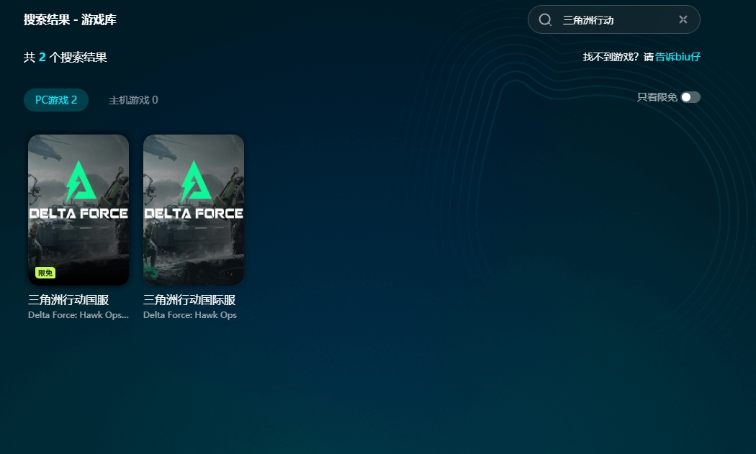Select the PC游戏 2 tab
This screenshot has width=756, height=454.
point(56,100)
